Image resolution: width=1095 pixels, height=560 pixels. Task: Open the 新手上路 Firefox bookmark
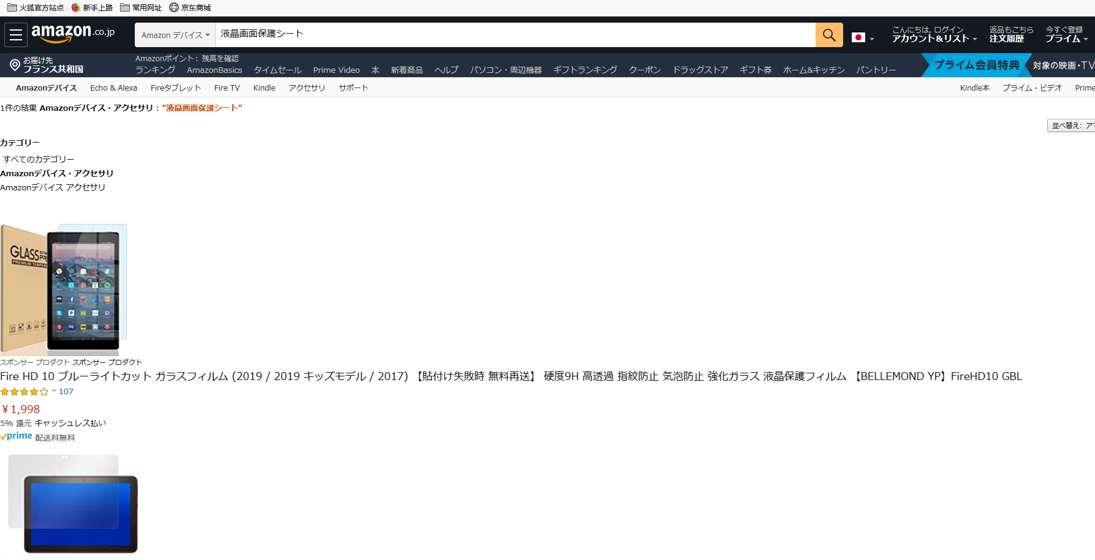[x=92, y=7]
